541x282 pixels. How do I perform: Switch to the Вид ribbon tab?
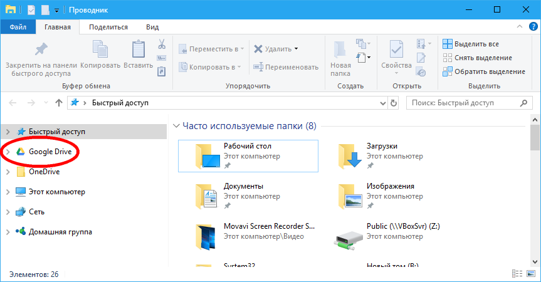coord(152,27)
